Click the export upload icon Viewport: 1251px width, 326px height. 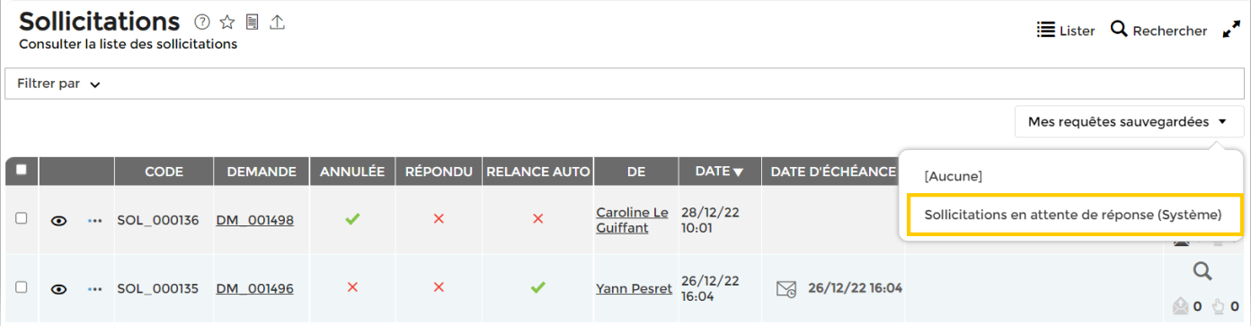point(278,22)
